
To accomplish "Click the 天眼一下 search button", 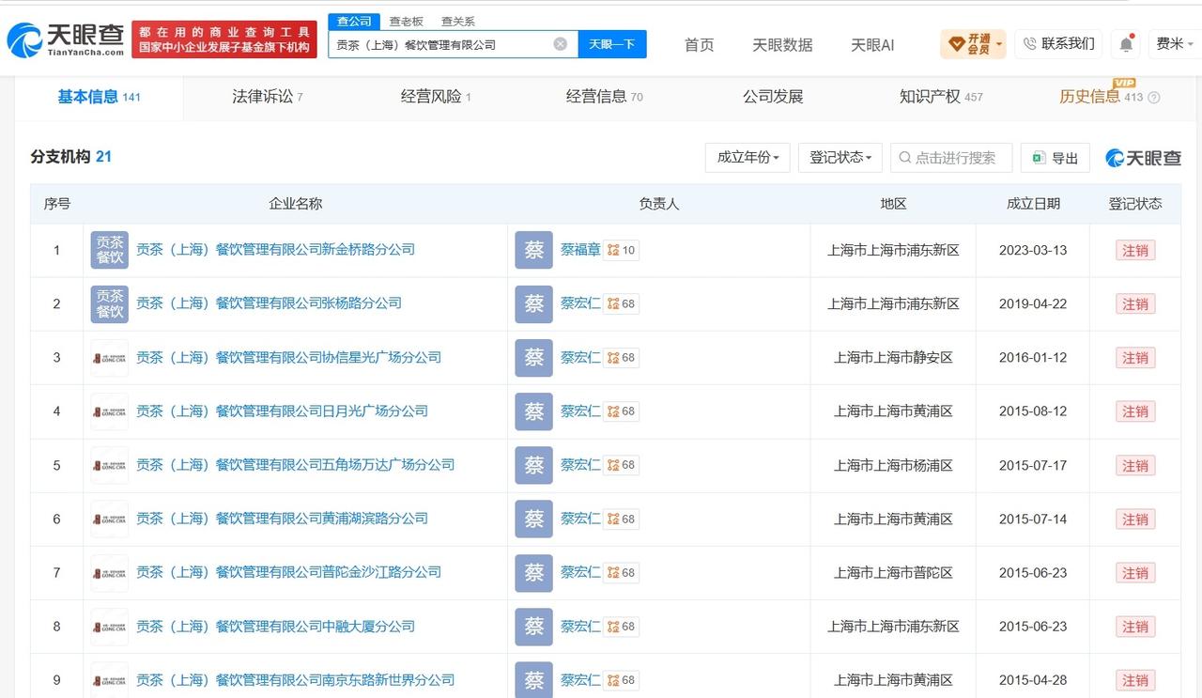I will (612, 44).
